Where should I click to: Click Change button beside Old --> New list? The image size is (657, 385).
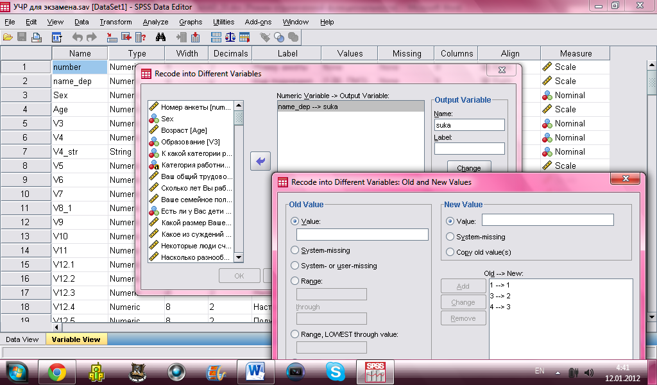[x=463, y=302]
